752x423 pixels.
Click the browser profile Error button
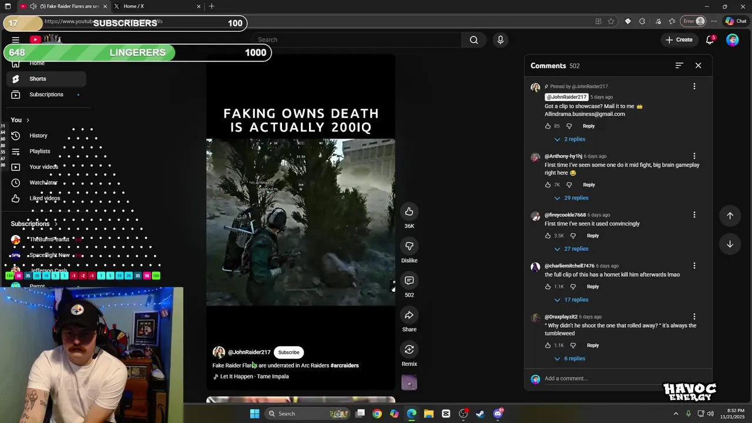[x=693, y=21]
